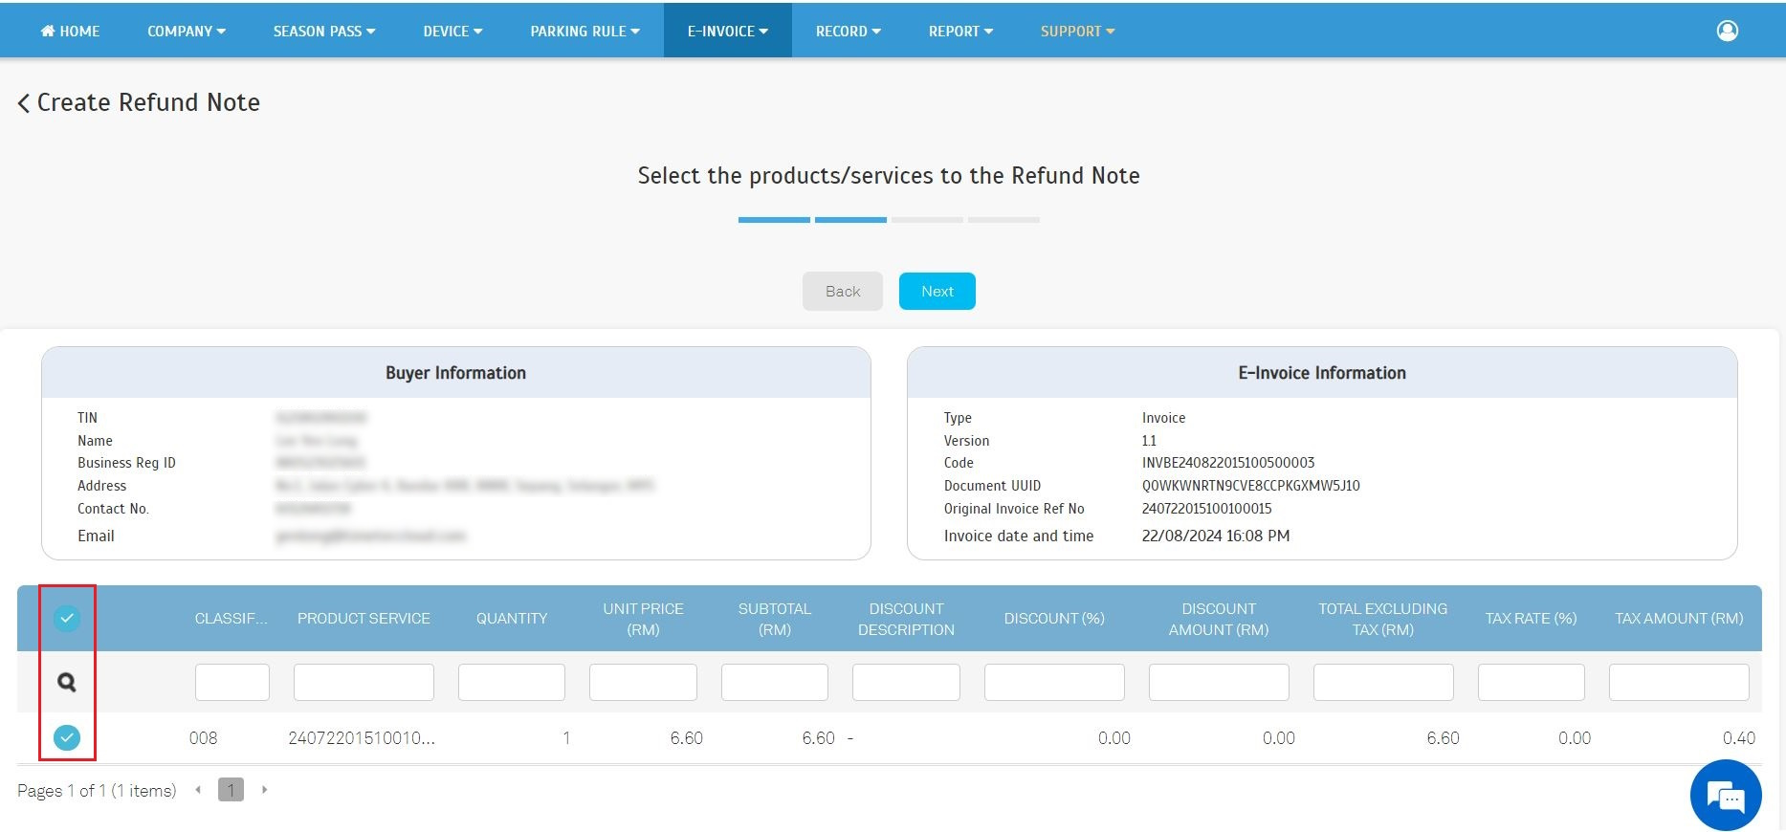1786x832 pixels.
Task: Open the live chat bubble icon
Action: 1725,796
